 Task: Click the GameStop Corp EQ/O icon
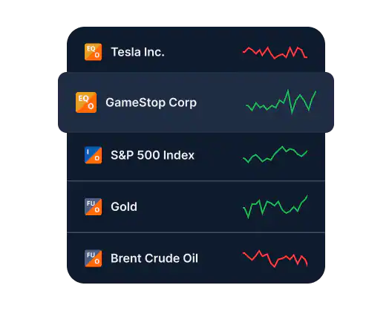[x=86, y=102]
